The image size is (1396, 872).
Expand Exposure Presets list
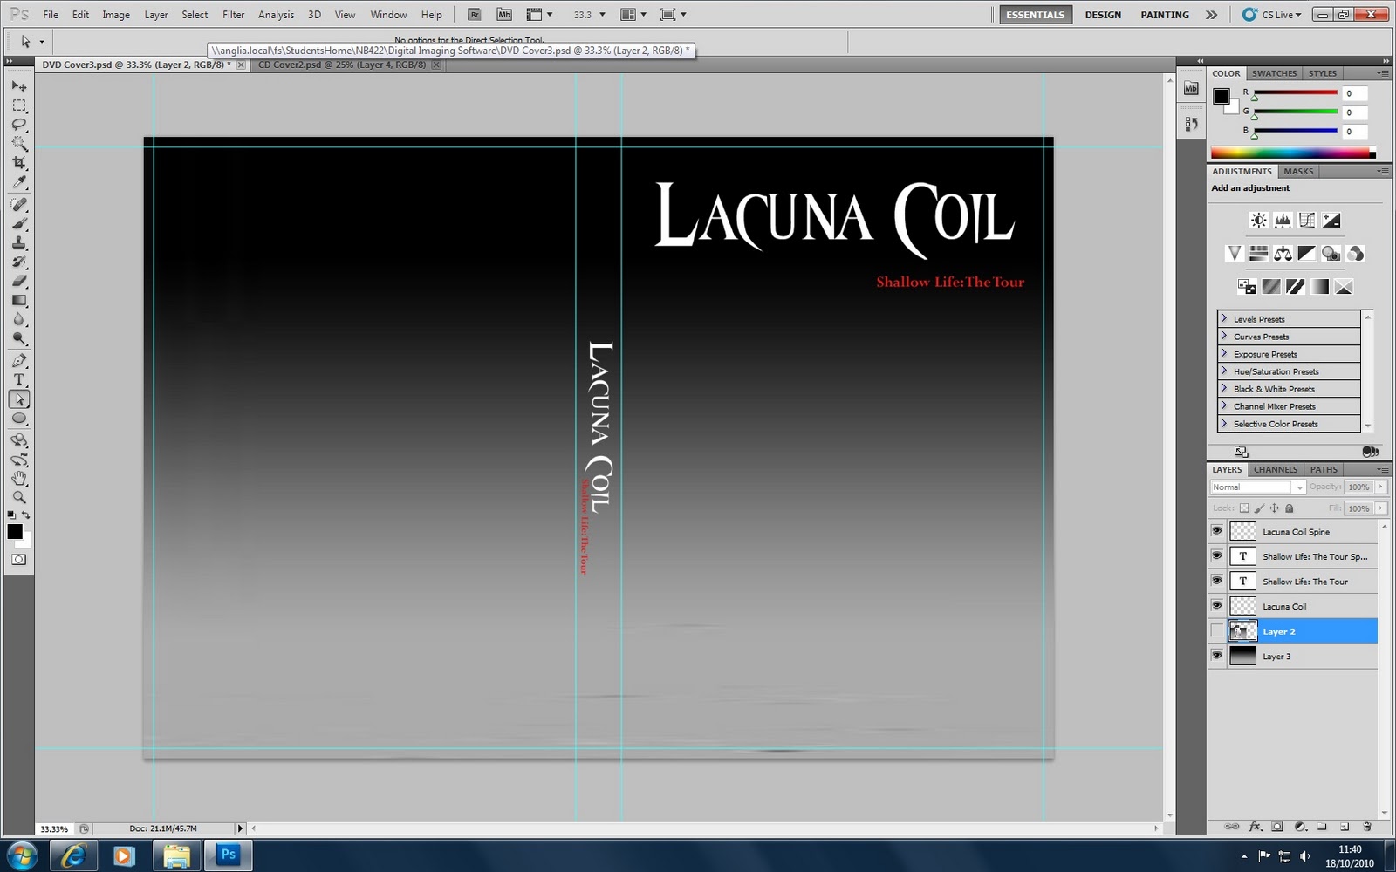tap(1224, 354)
